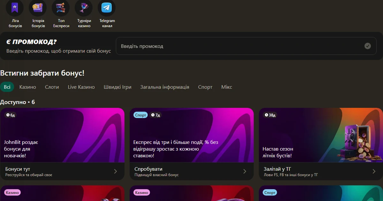The image size is (383, 201).
Task: Click the Бонуси тут link
Action: pyautogui.click(x=18, y=169)
